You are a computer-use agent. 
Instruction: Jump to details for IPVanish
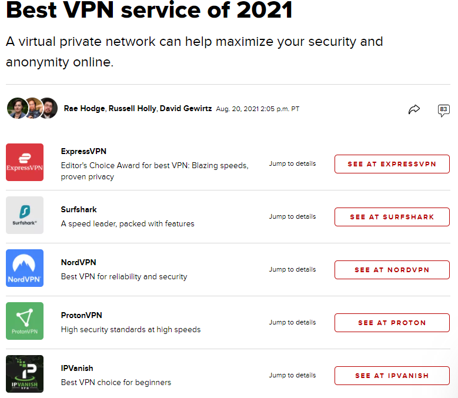292,375
